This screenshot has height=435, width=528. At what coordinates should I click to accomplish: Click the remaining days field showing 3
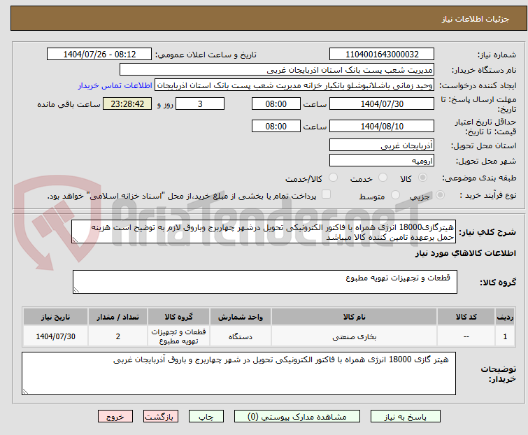(x=200, y=104)
